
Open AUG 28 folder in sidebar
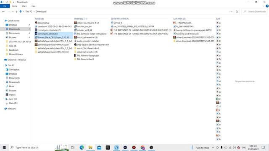(12, 46)
